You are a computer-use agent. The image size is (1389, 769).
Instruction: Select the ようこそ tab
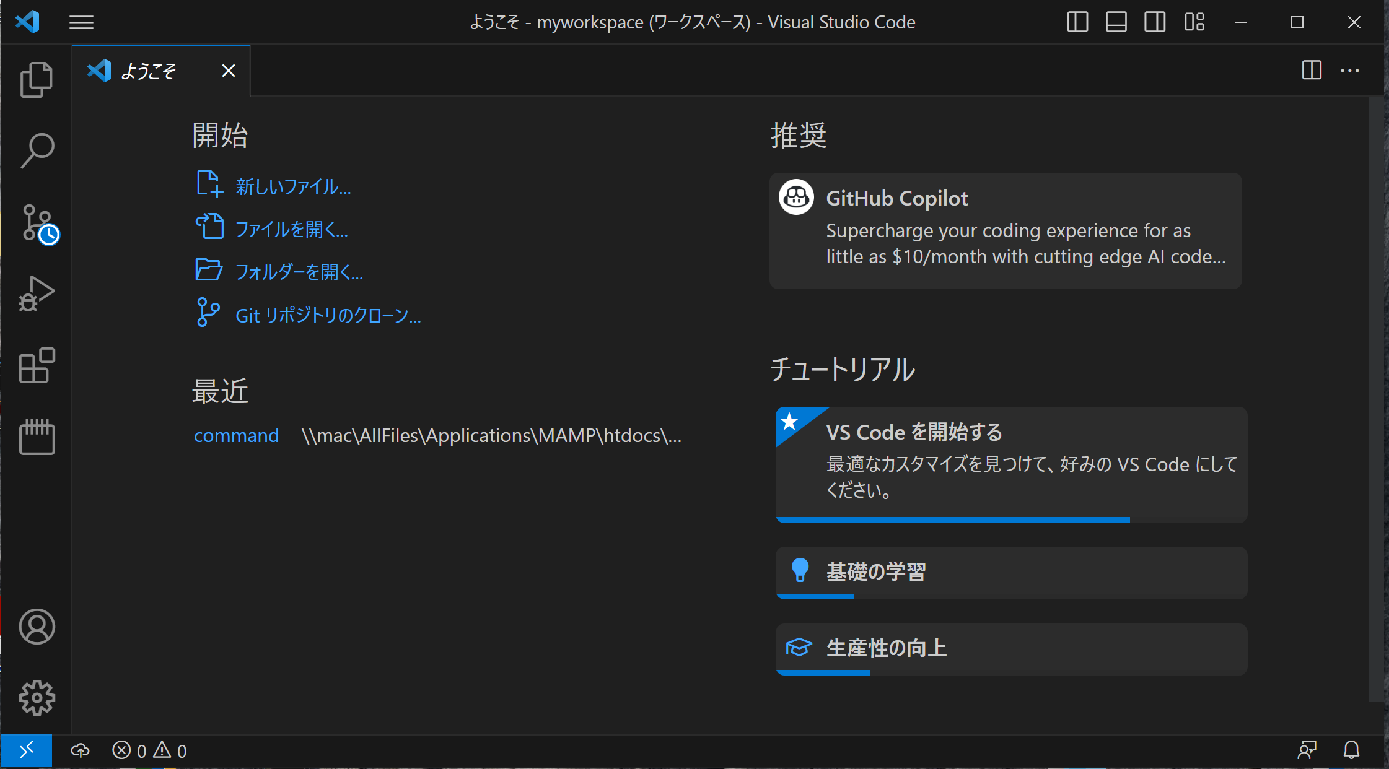[x=161, y=71]
